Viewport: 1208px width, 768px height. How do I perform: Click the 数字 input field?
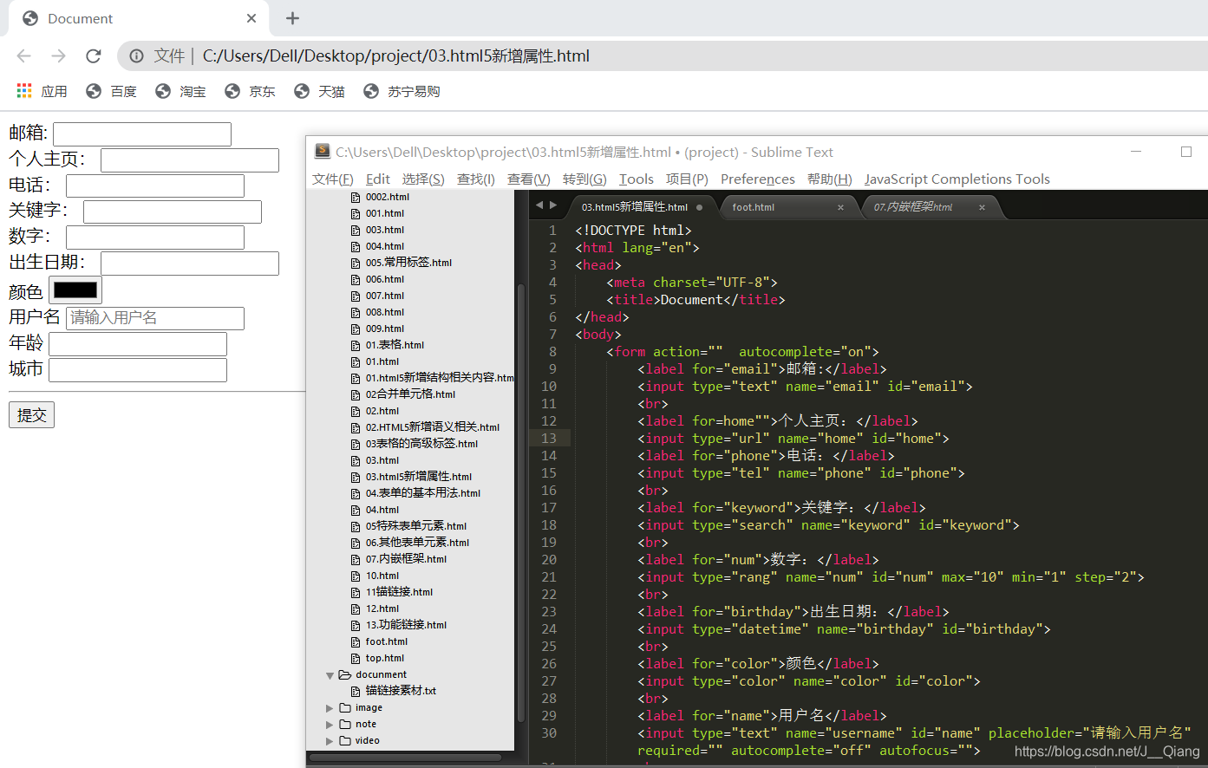tap(155, 238)
